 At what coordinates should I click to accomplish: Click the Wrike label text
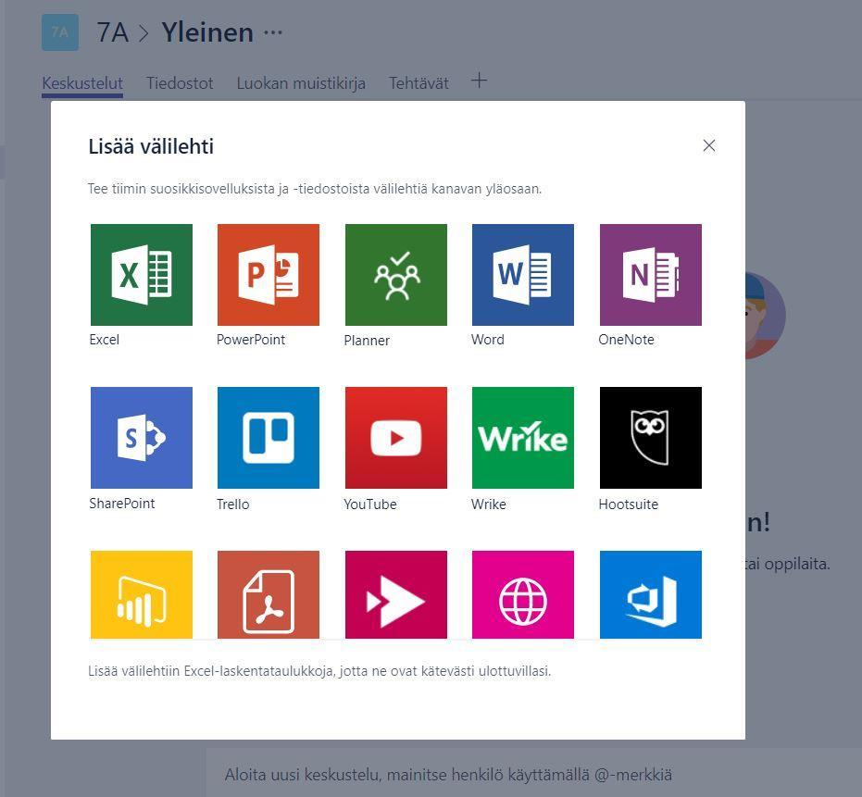pos(489,504)
